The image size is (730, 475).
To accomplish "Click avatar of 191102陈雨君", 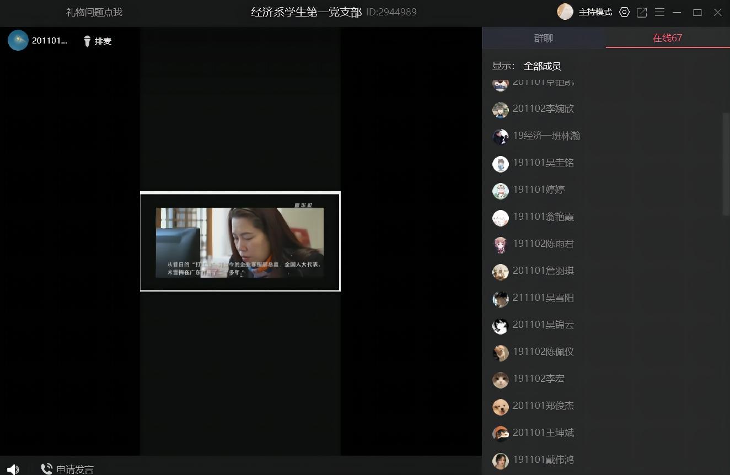I will [500, 245].
